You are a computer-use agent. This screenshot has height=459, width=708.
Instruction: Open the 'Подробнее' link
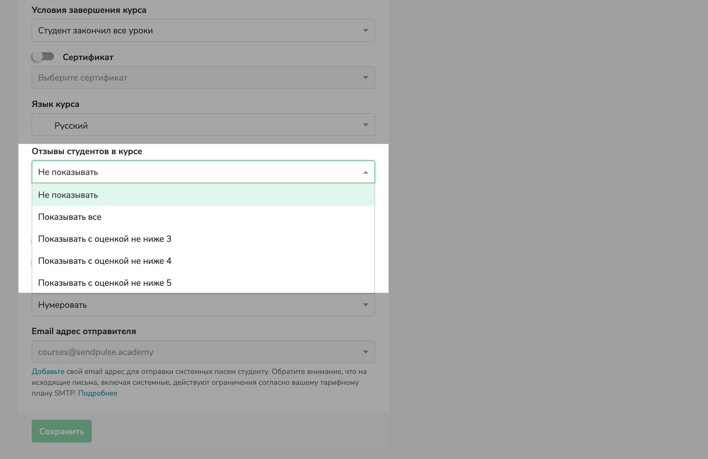click(x=98, y=393)
